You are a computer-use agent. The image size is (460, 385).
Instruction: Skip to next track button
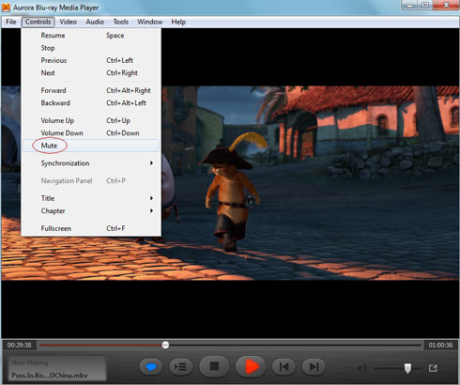314,366
